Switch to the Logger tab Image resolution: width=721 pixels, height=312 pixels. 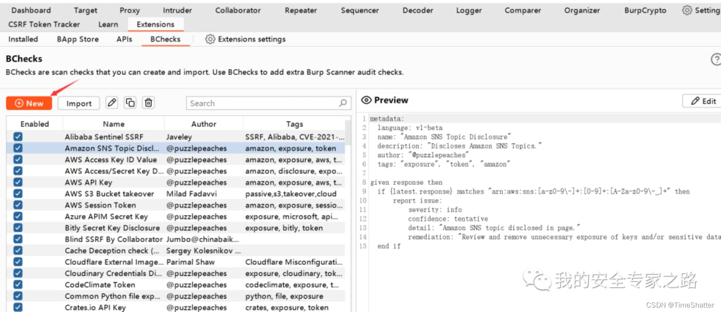(x=469, y=10)
